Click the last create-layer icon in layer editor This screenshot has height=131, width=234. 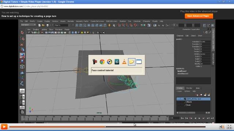(209, 95)
